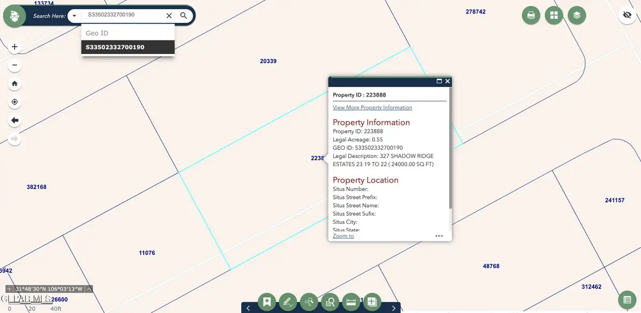The height and width of the screenshot is (313, 641).
Task: Select the Draw pencil tool
Action: pos(287,302)
